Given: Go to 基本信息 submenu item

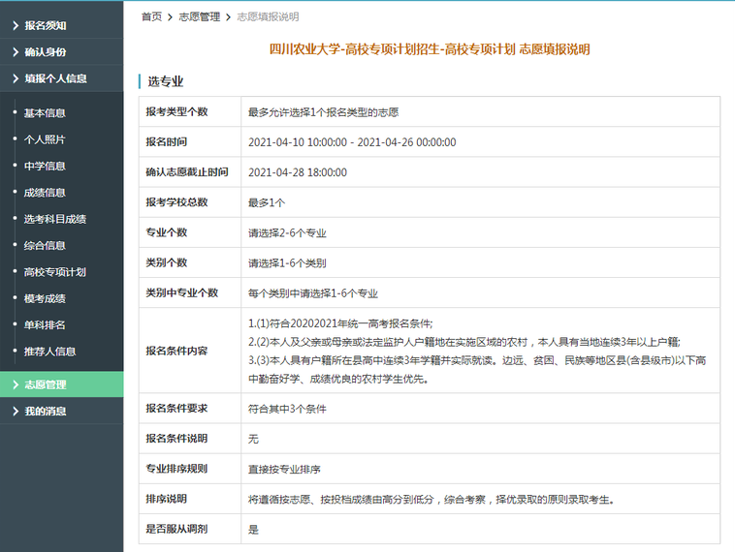Looking at the screenshot, I should point(45,113).
